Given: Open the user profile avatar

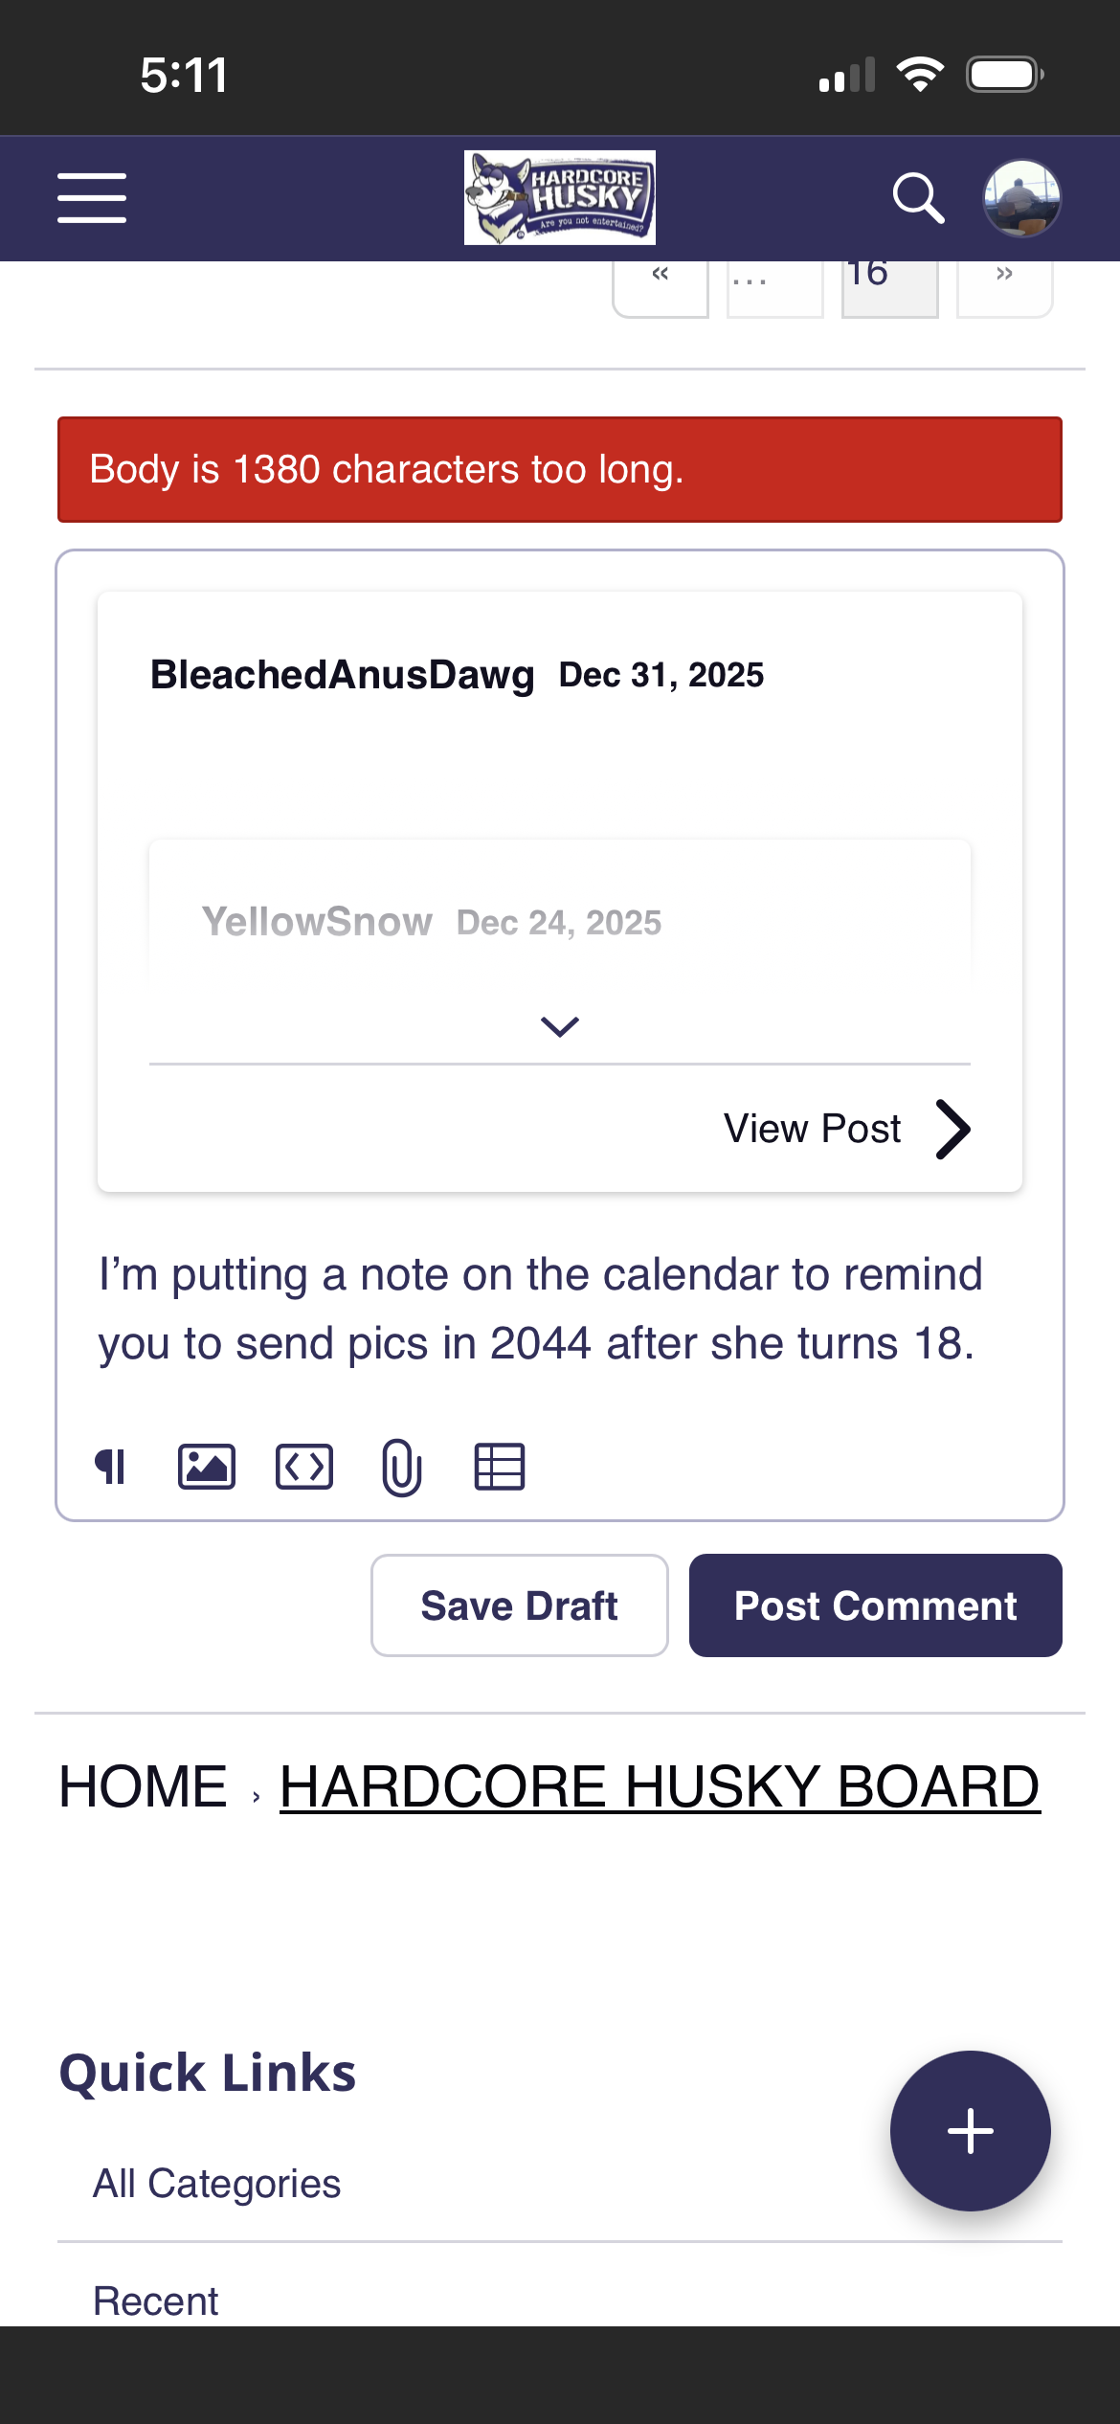Looking at the screenshot, I should click(x=1021, y=198).
